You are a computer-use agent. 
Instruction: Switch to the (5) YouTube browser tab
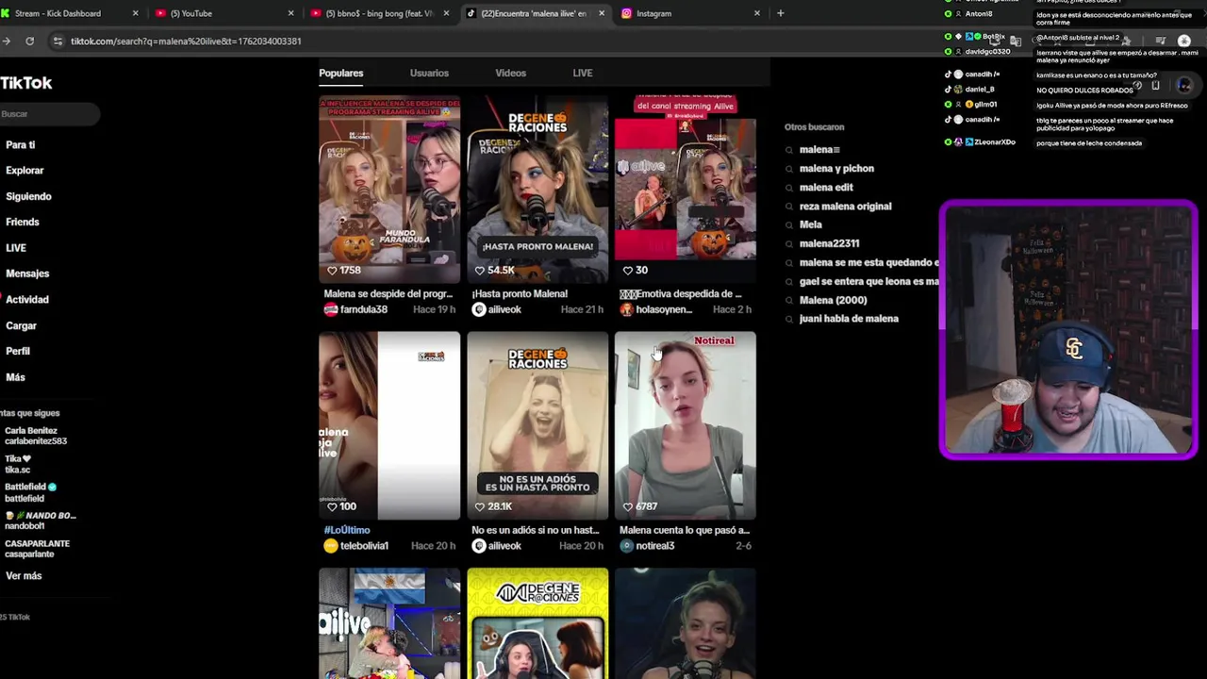coord(223,13)
